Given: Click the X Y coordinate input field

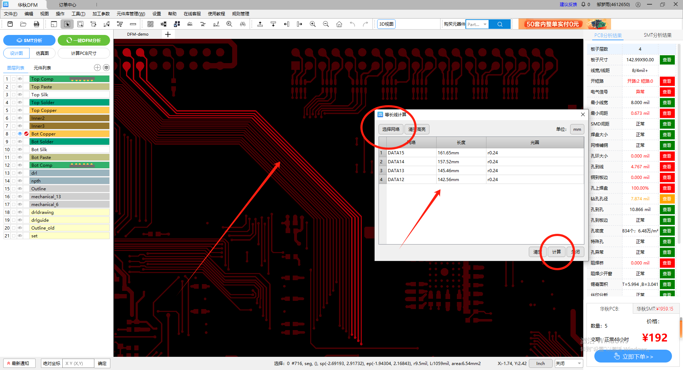Looking at the screenshot, I should pyautogui.click(x=78, y=363).
